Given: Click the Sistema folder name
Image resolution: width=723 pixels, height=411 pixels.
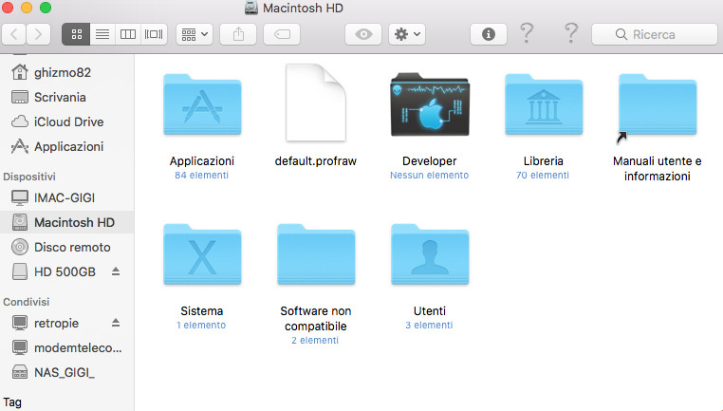Looking at the screenshot, I should click(201, 311).
